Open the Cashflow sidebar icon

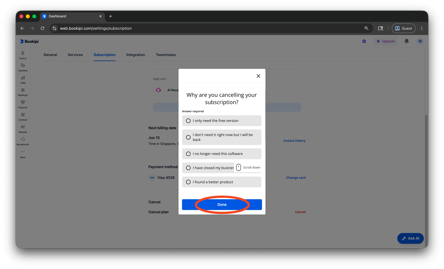tap(23, 67)
